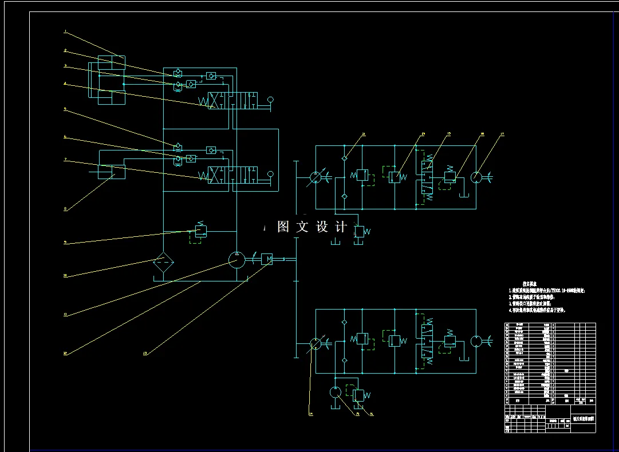Viewport: 619px width, 452px height.
Task: Click the pump symbol in the bottom-right circuit
Action: tap(336, 392)
